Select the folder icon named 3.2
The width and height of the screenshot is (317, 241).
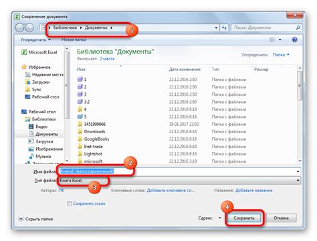[x=80, y=102]
